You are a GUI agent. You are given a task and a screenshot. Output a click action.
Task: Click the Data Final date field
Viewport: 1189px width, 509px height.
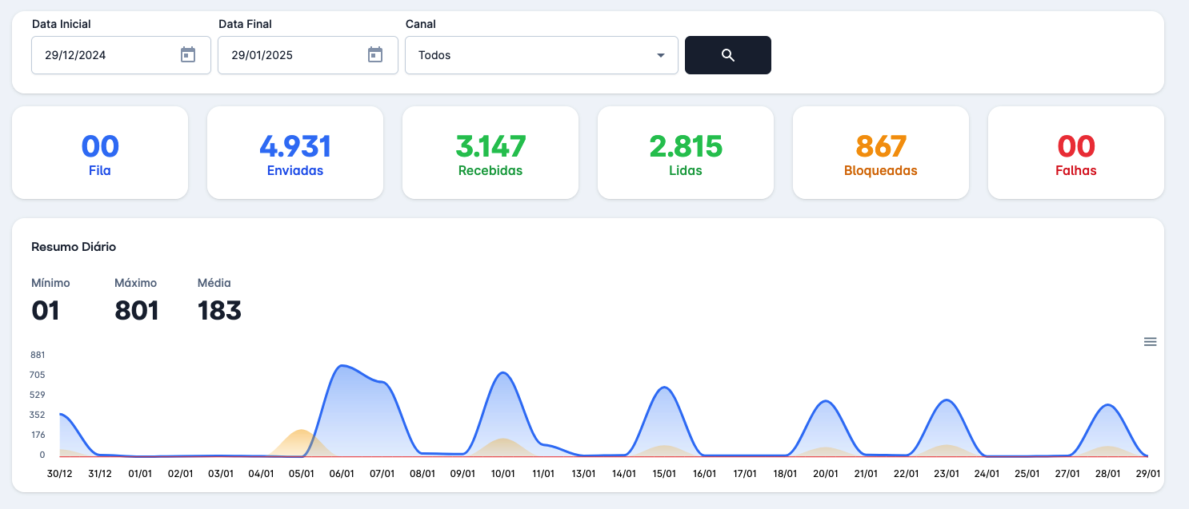[x=292, y=55]
